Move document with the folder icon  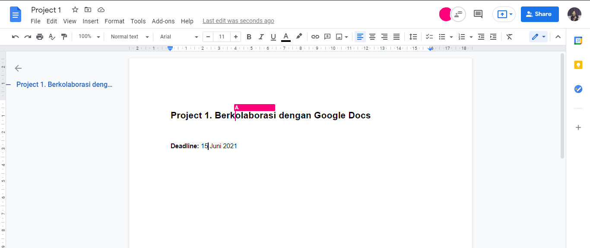point(88,10)
